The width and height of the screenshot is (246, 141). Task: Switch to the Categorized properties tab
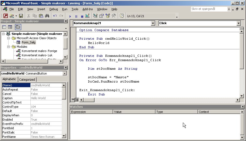[x=27, y=80]
